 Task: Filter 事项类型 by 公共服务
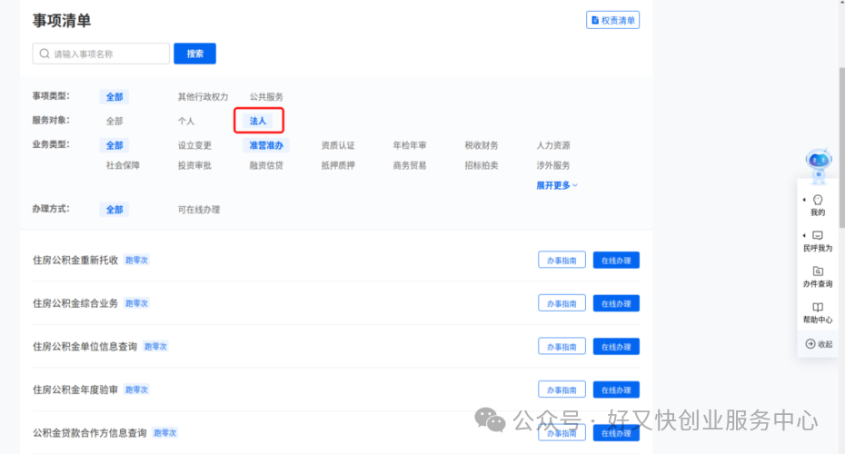pos(266,97)
